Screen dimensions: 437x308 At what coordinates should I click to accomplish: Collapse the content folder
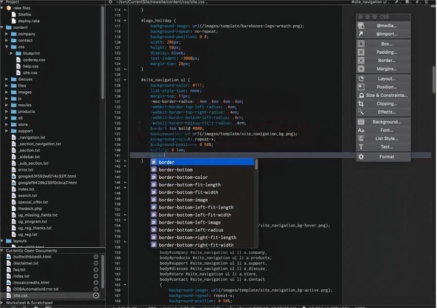pos(2,27)
